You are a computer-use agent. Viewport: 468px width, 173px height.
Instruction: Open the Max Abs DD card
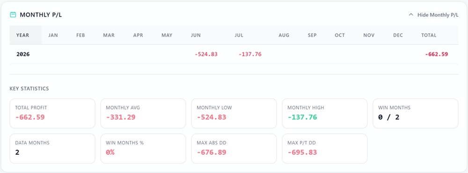tap(234, 149)
